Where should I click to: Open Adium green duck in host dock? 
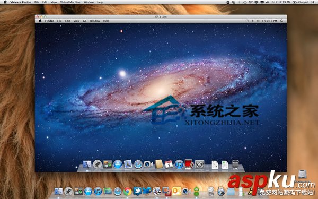(x=196, y=191)
